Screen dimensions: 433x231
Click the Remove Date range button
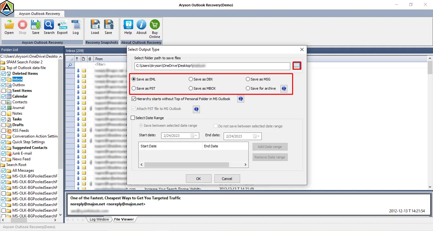click(x=270, y=157)
